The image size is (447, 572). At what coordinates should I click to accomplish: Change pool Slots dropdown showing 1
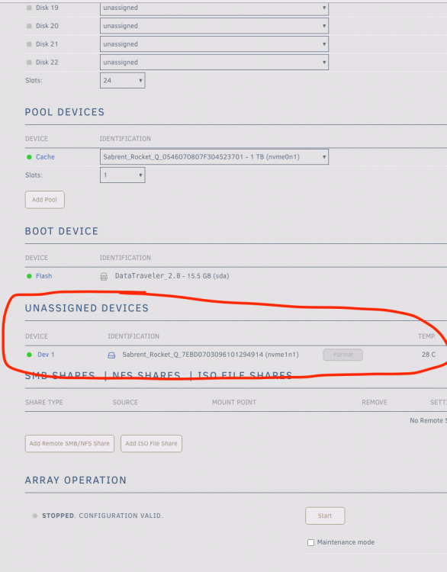(122, 175)
